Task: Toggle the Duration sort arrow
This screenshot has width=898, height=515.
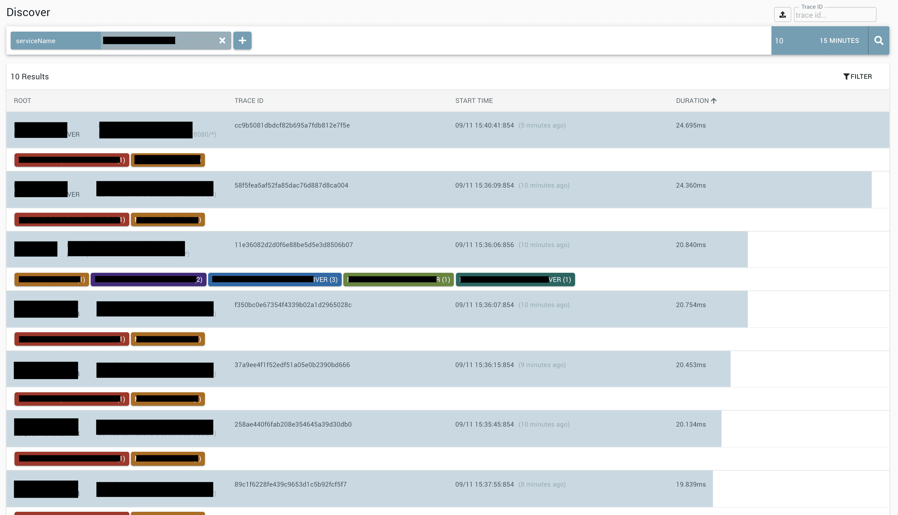Action: click(713, 100)
